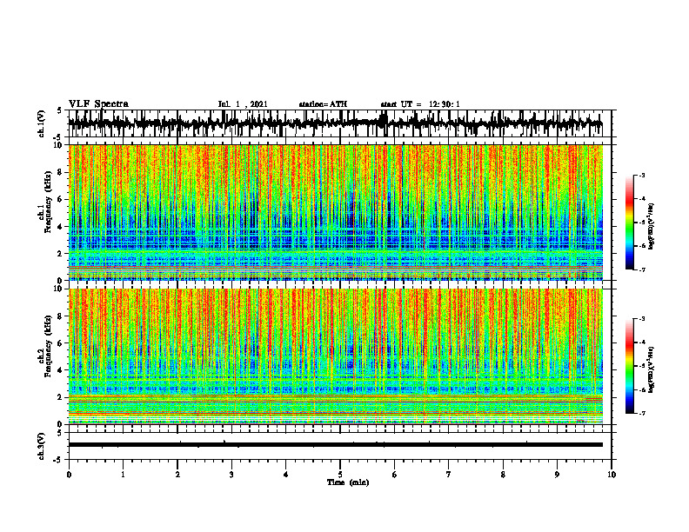
Task: Click the "-7" tick of the ch.1 colorbar
Action: pos(641,269)
